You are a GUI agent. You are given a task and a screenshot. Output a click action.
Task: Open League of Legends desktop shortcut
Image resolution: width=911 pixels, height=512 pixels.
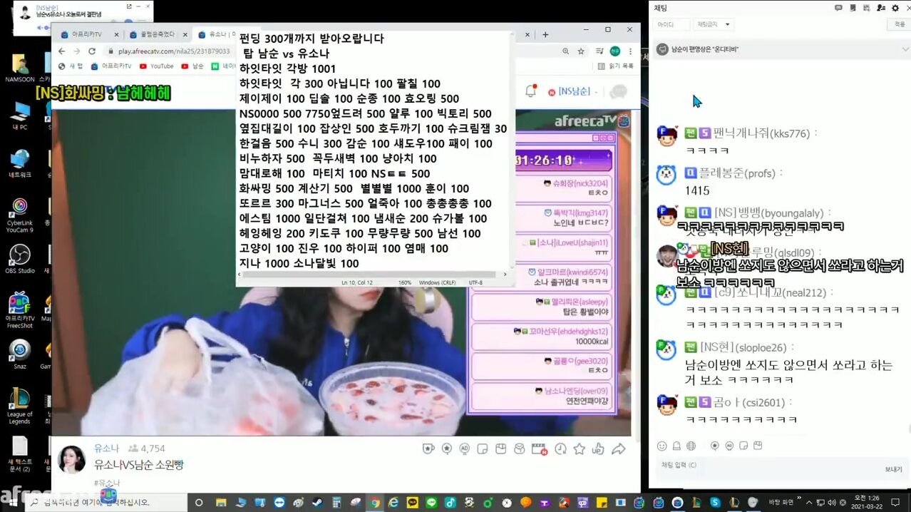19,406
